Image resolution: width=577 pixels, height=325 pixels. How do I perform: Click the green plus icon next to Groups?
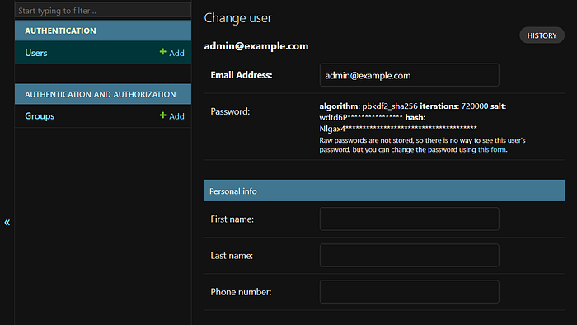pos(162,115)
